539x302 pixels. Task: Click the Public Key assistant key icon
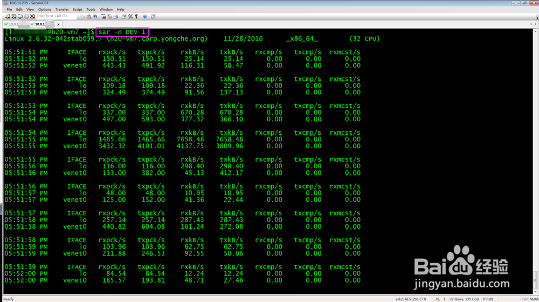(136, 17)
